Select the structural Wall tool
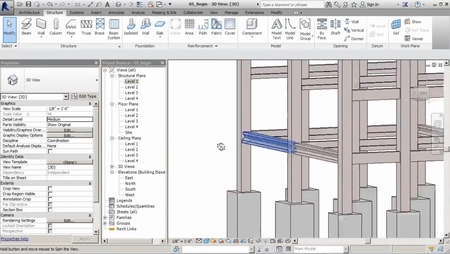The width and height of the screenshot is (450, 254). click(x=41, y=27)
